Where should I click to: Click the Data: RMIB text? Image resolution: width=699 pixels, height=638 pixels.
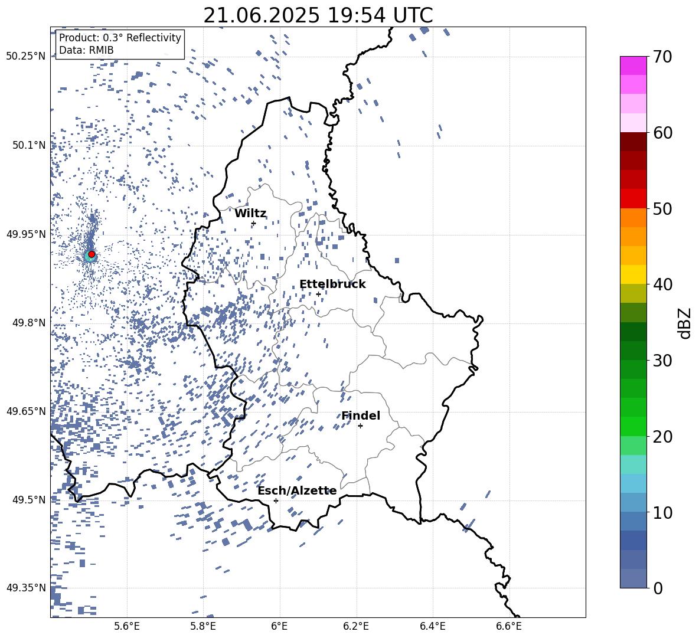(86, 50)
